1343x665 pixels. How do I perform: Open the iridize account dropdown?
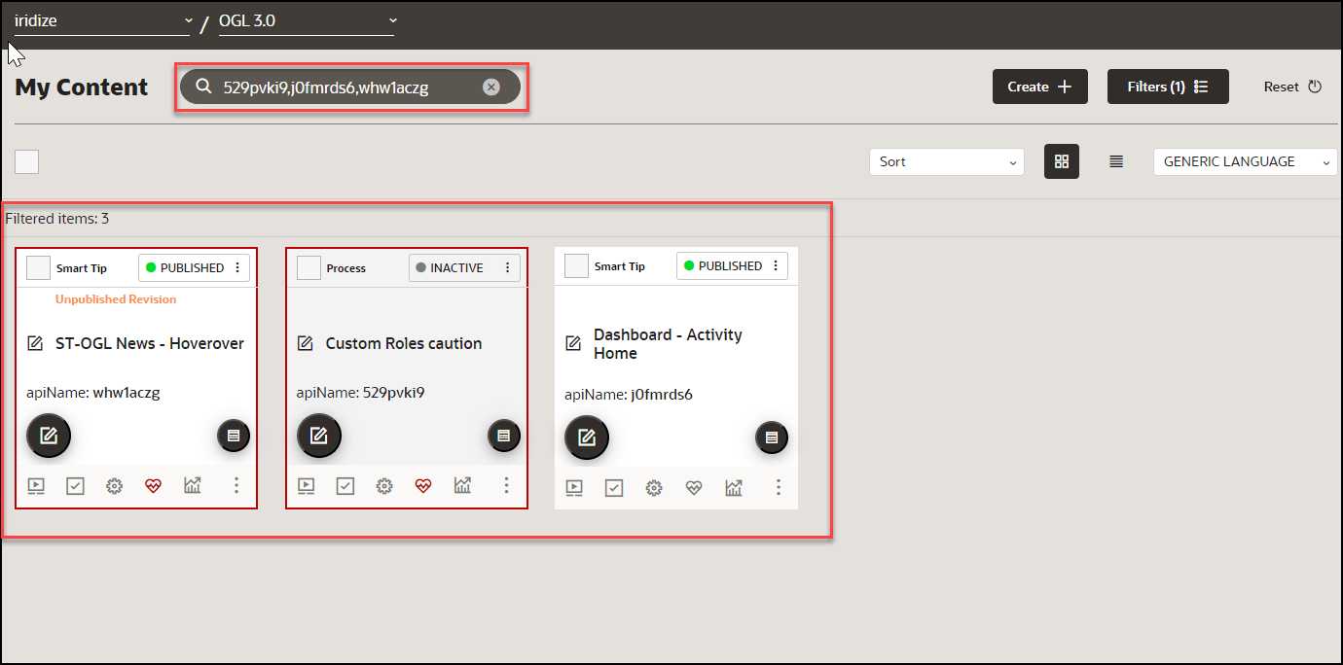[102, 20]
